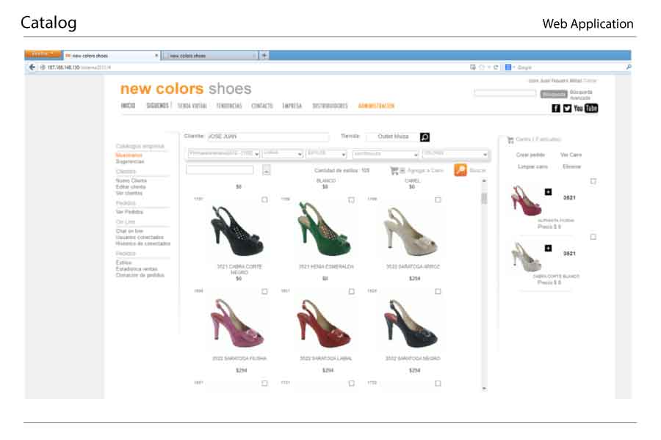Open the SIGUENOS menu item
The image size is (661, 440).
[x=158, y=106]
